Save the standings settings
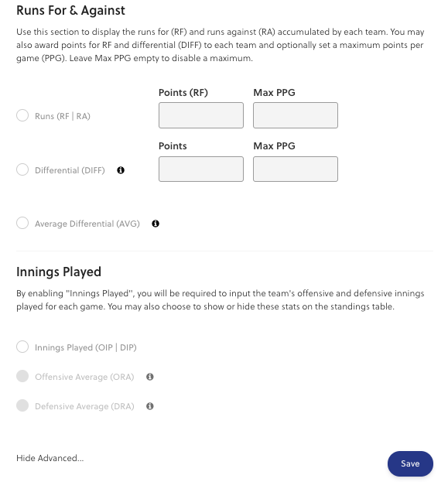Screen dimensions: 448x482 coord(410,463)
